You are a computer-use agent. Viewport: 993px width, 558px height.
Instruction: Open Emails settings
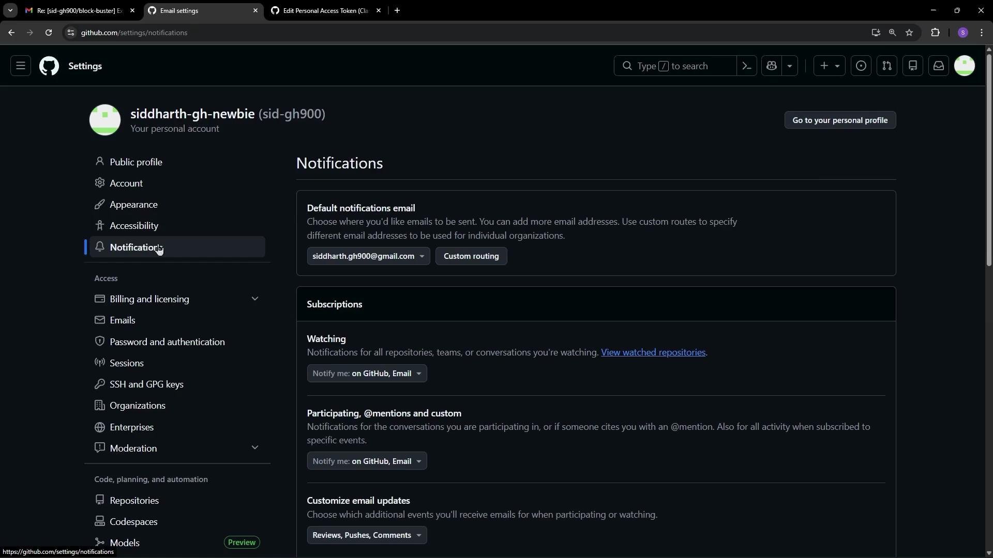point(177,320)
